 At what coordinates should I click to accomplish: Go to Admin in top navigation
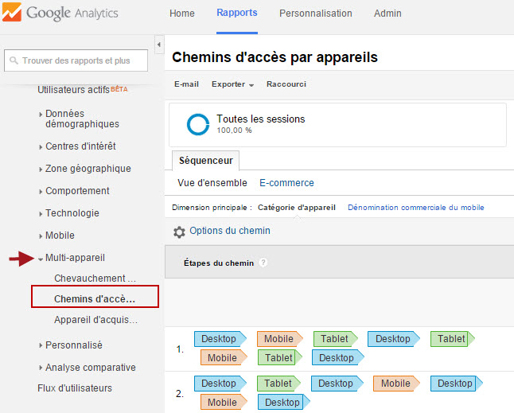click(387, 14)
